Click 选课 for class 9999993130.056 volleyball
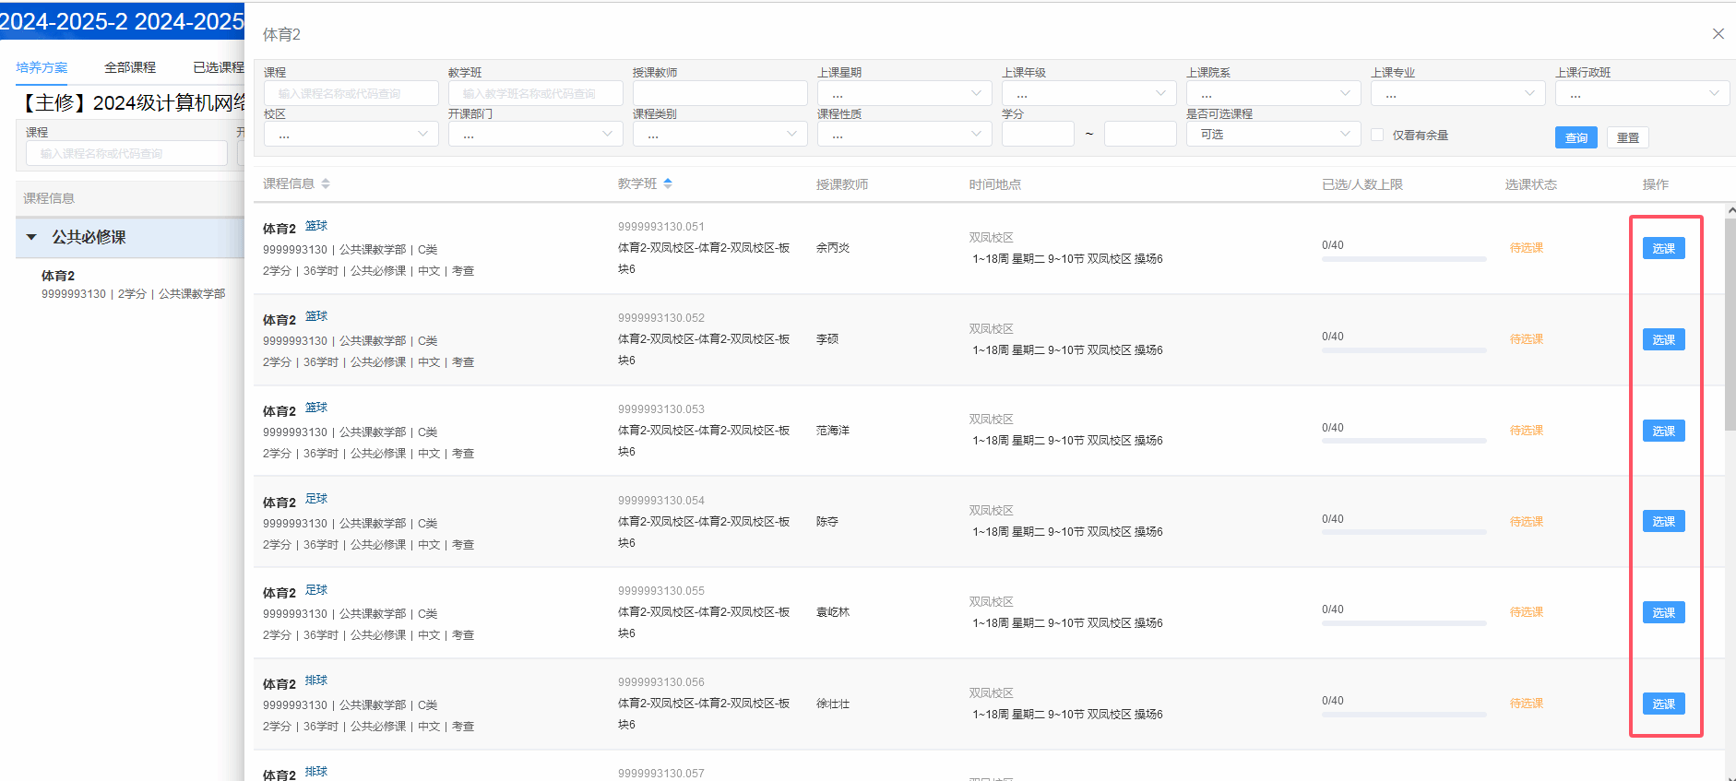Image resolution: width=1736 pixels, height=781 pixels. pos(1663,704)
